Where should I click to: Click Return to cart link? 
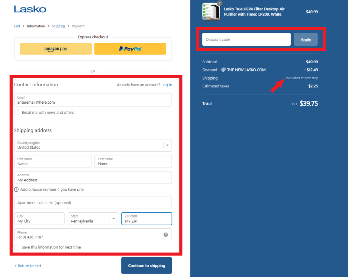[28, 266]
